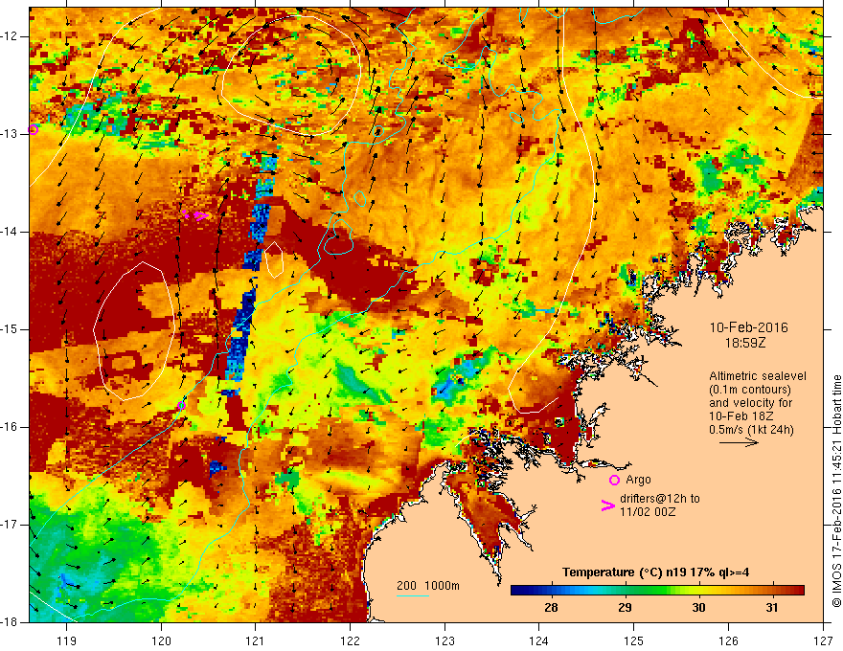Click the drifters legend arrowhead icon
Image resolution: width=843 pixels, height=651 pixels.
(607, 505)
